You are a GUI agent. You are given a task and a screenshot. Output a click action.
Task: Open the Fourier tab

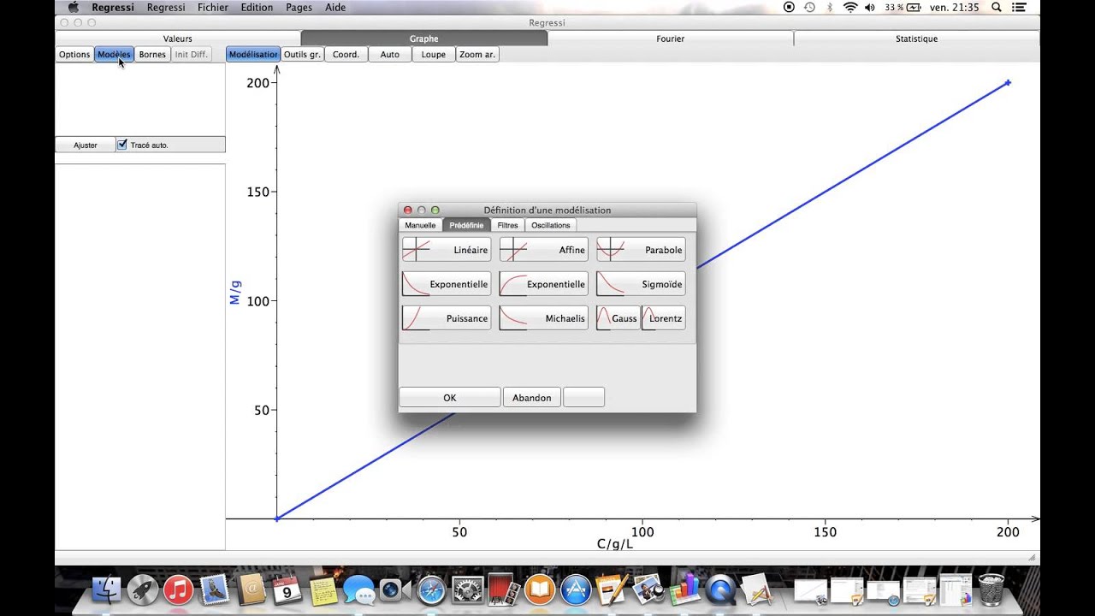[x=671, y=38]
